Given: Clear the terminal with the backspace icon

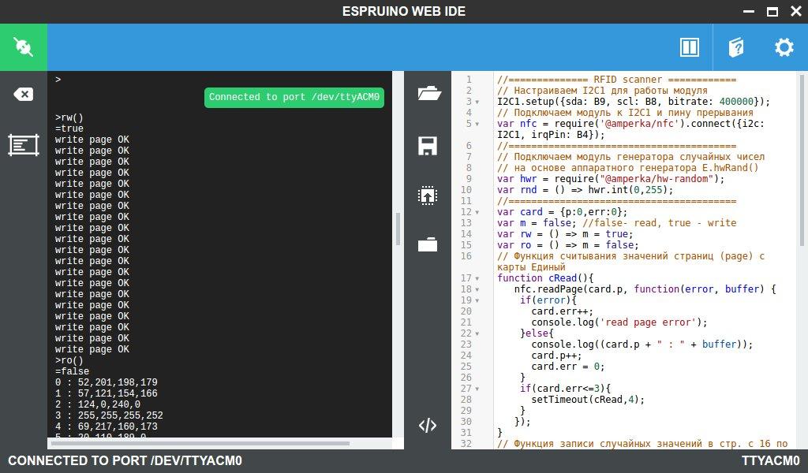Looking at the screenshot, I should (x=23, y=95).
